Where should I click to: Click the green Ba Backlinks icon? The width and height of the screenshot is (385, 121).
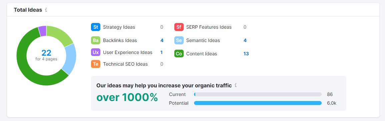[x=96, y=40]
